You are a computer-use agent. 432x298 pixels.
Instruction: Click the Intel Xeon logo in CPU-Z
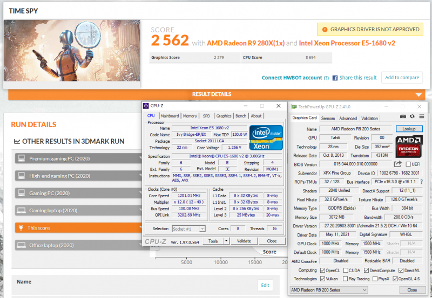266,137
